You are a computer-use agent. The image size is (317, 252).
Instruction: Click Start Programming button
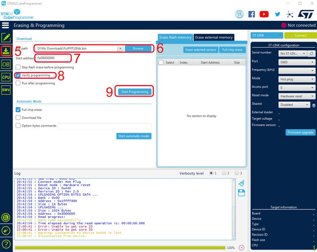click(135, 92)
